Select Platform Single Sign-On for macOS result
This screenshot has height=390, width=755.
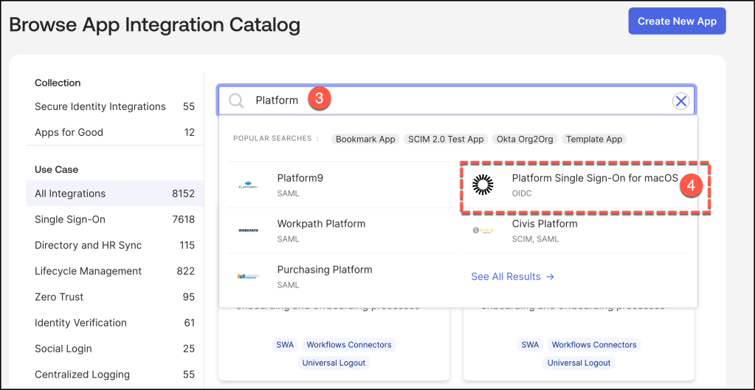pyautogui.click(x=594, y=178)
